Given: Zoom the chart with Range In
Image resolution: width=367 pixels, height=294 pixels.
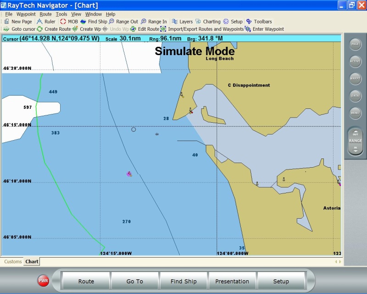Looking at the screenshot, I should 154,22.
